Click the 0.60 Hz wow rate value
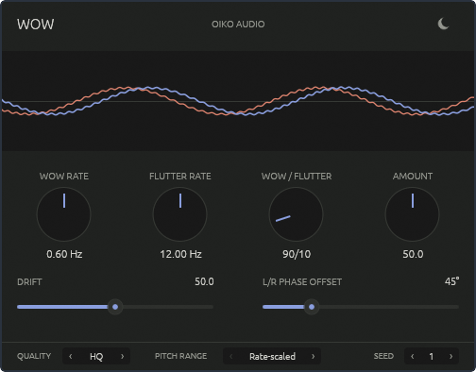 (64, 254)
